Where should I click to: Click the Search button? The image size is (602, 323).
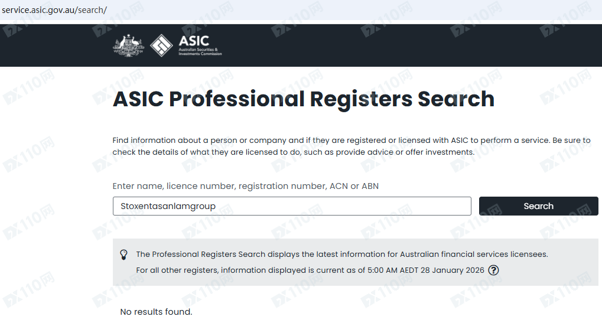tap(538, 206)
